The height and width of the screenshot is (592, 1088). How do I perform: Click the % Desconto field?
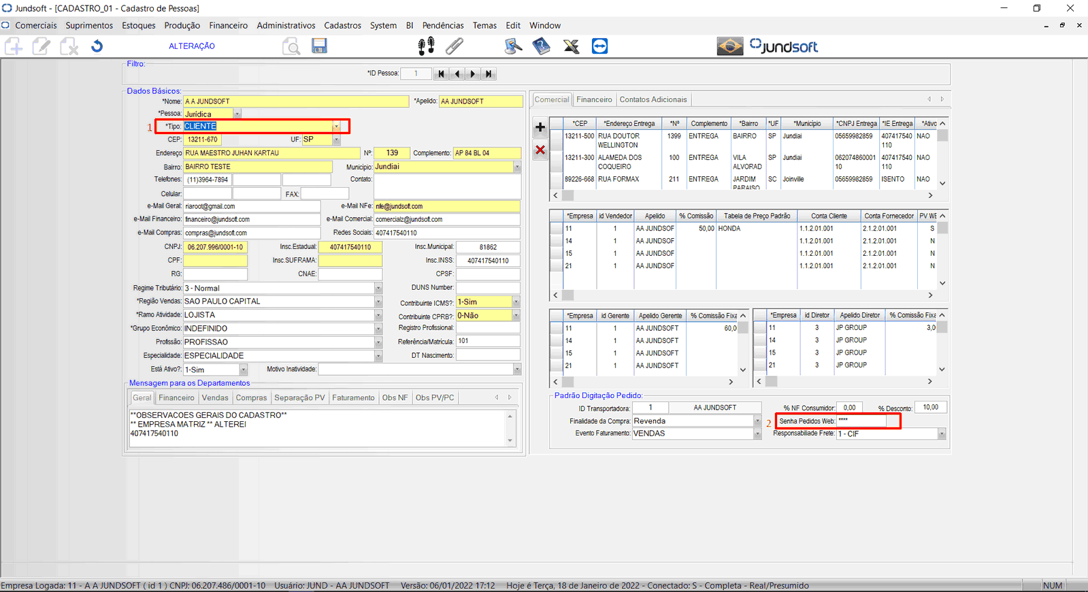point(930,408)
